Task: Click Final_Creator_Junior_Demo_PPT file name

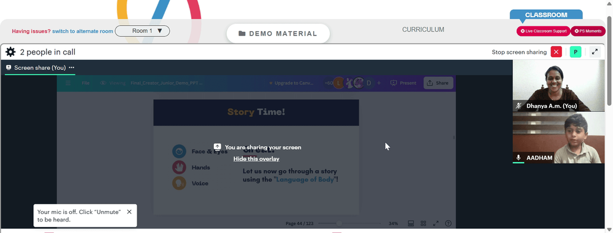Action: click(x=167, y=83)
